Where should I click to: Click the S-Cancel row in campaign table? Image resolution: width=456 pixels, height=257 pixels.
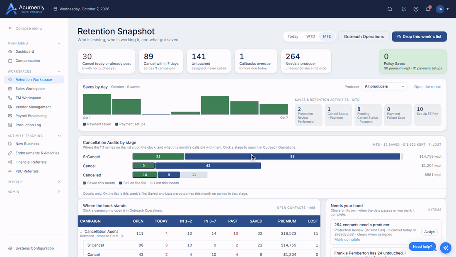(x=199, y=245)
